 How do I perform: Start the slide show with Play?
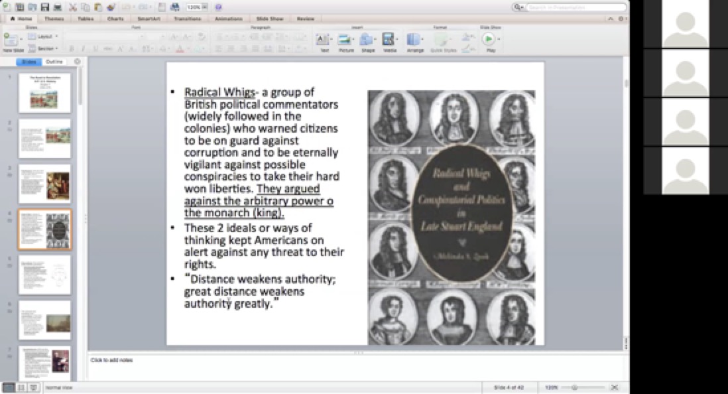click(488, 39)
